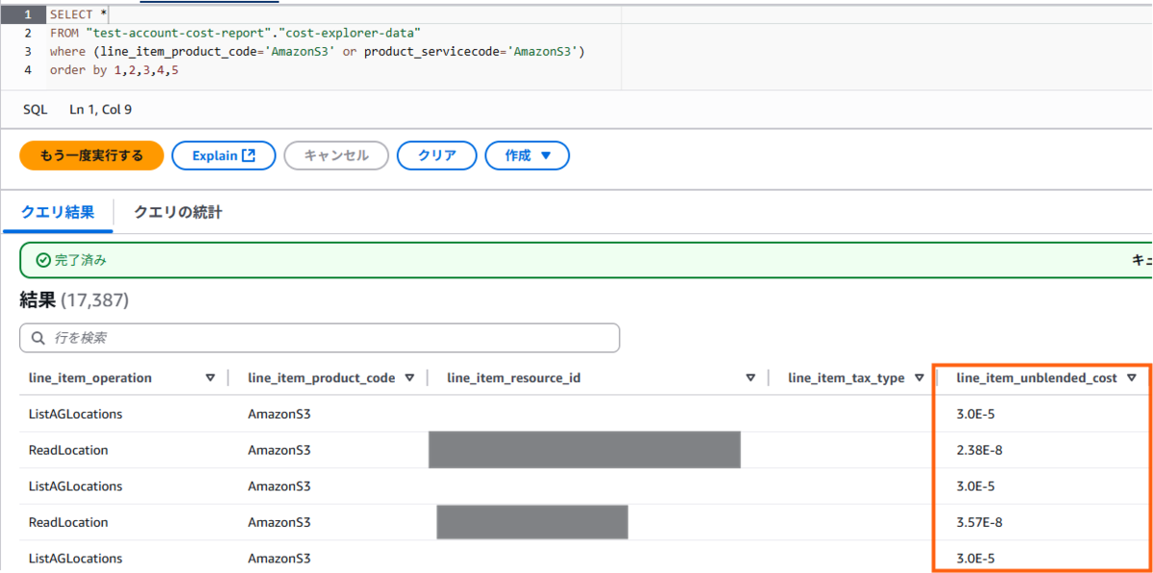
Task: Select the 2.38E-8 unblended cost cell
Action: point(980,450)
